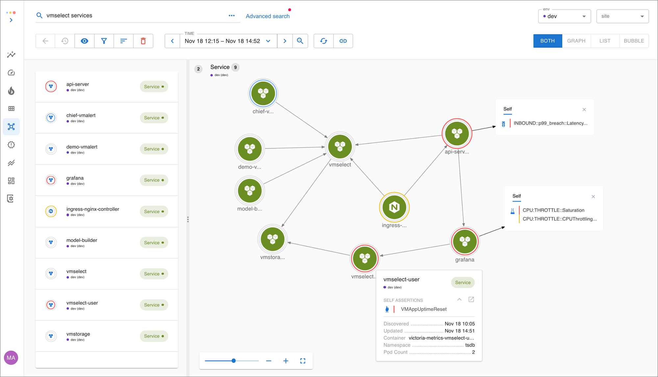The height and width of the screenshot is (377, 658).
Task: Toggle the eye visibility button
Action: 85,41
